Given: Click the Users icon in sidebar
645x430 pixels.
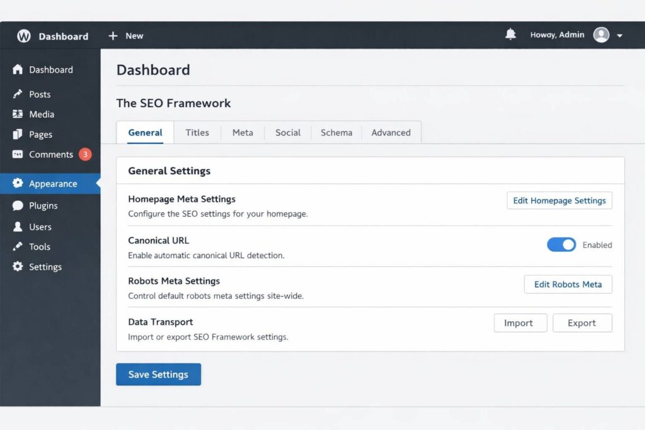Looking at the screenshot, I should 18,227.
